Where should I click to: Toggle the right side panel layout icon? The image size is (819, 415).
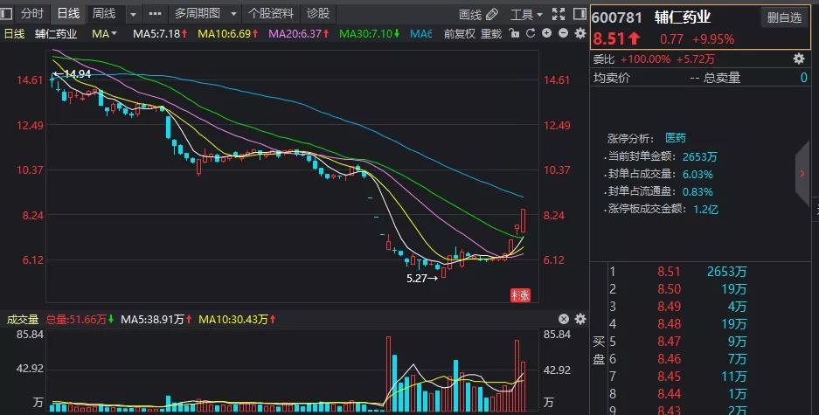coord(580,14)
